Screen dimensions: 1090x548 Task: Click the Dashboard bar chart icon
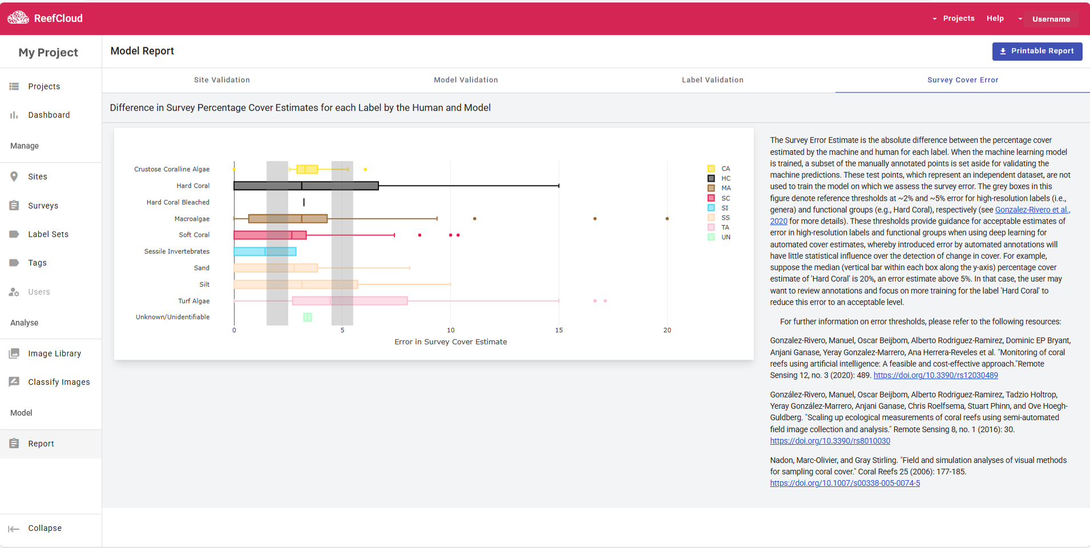click(14, 115)
